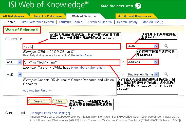Click the example text O'Brian C* OR OBrian C*

point(56,52)
